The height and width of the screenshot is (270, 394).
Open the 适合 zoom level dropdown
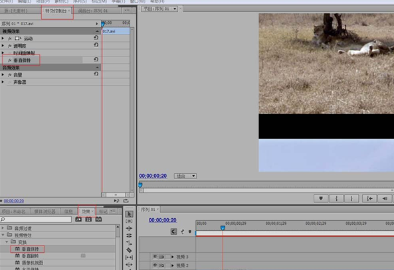[185, 176]
